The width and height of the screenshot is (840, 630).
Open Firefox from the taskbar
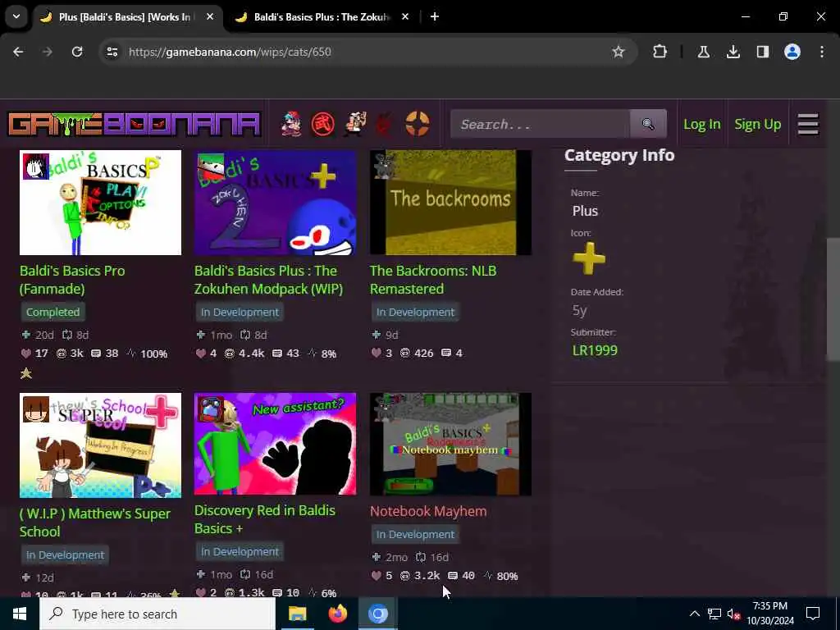337,614
